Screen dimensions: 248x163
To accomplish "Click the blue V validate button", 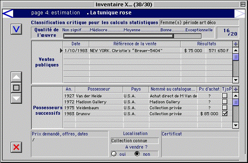I will pos(16,29).
